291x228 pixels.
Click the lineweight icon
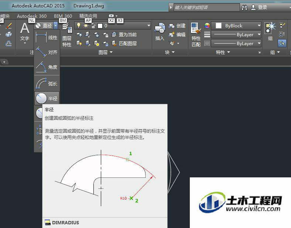[207, 34]
